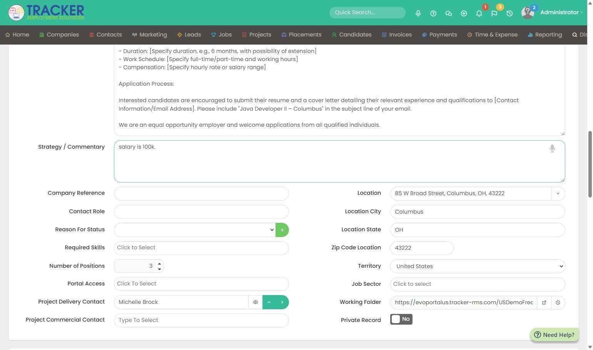Image resolution: width=593 pixels, height=350 pixels.
Task: Expand the Administrator user menu
Action: coord(561,12)
